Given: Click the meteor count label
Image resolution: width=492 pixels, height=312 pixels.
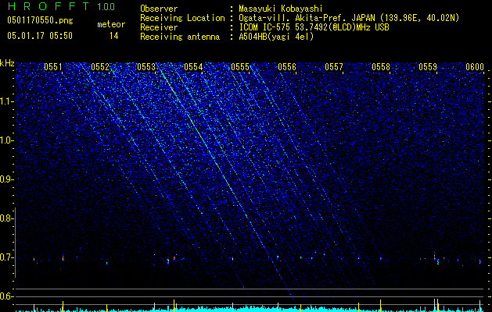Looking at the screenshot, I should pyautogui.click(x=111, y=24).
